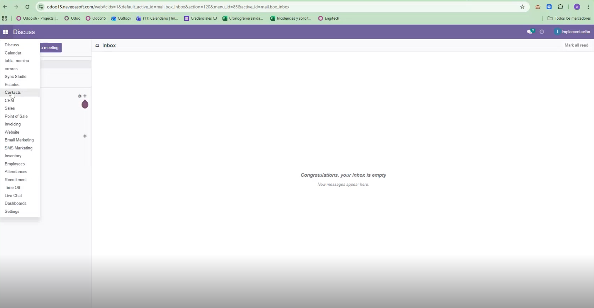Viewport: 594px width, 308px height.
Task: Click the Start a meeting button
Action: click(51, 48)
